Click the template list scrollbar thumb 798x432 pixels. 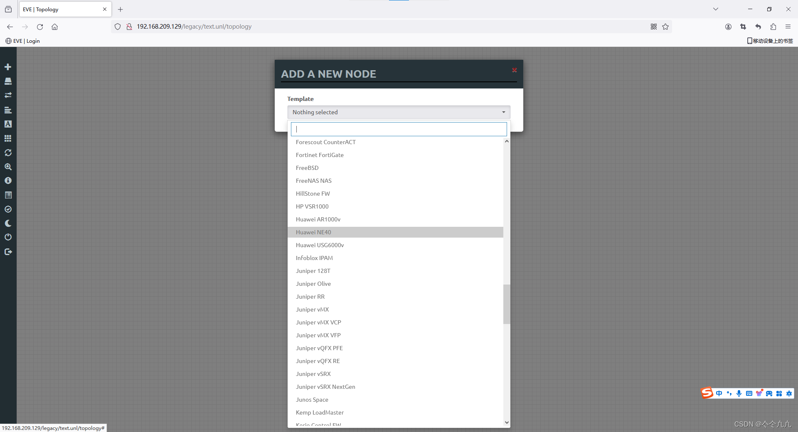click(x=507, y=304)
